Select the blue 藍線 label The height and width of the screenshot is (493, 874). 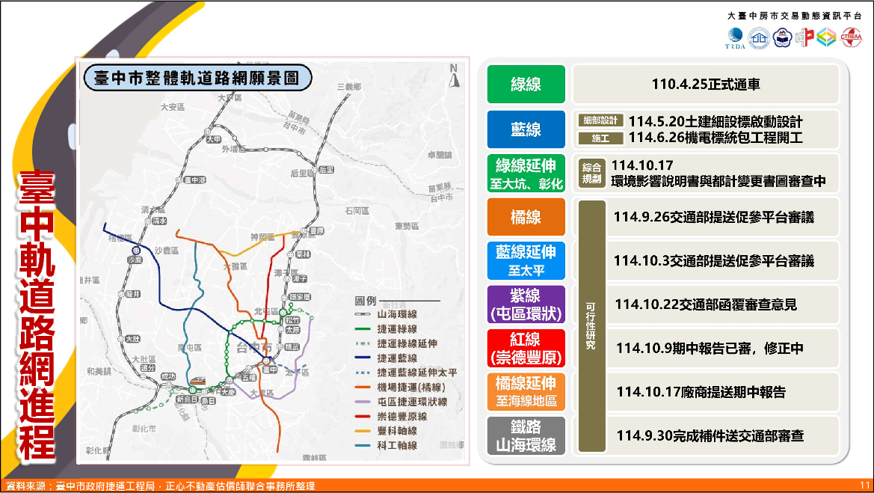pyautogui.click(x=526, y=129)
